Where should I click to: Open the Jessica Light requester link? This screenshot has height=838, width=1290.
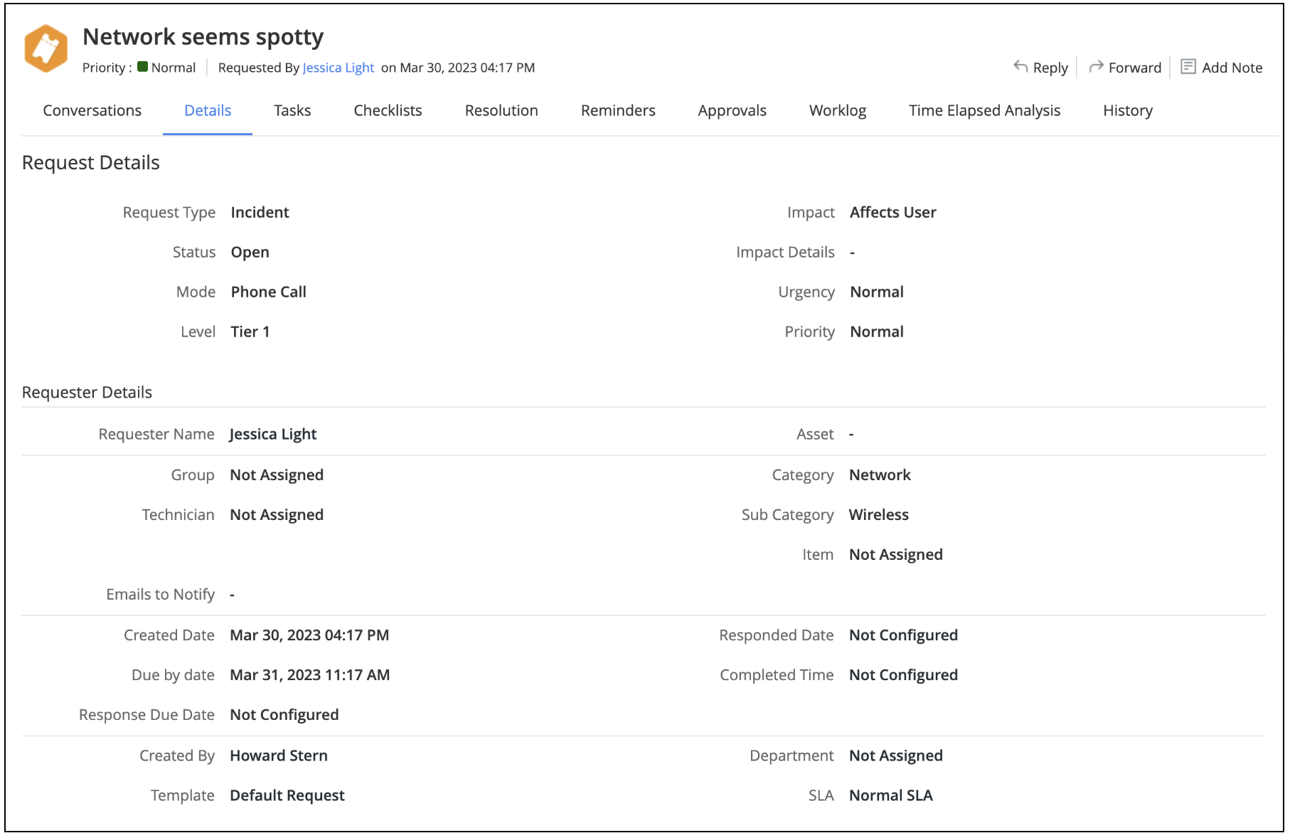(339, 68)
